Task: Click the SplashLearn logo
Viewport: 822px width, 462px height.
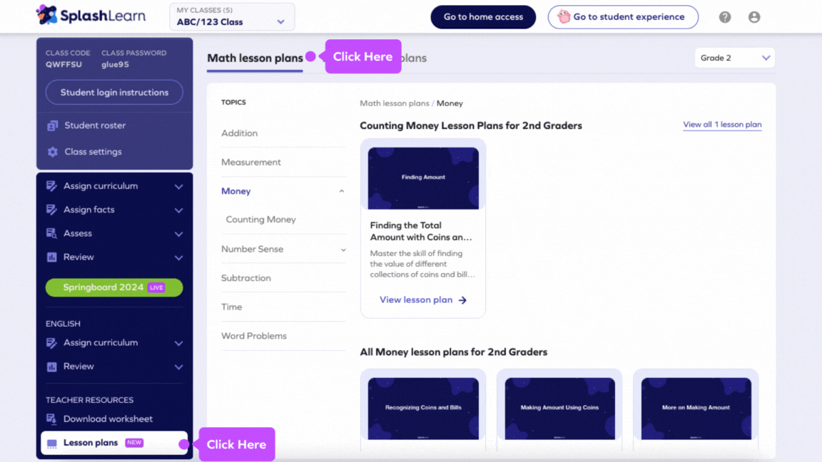Action: [x=91, y=15]
